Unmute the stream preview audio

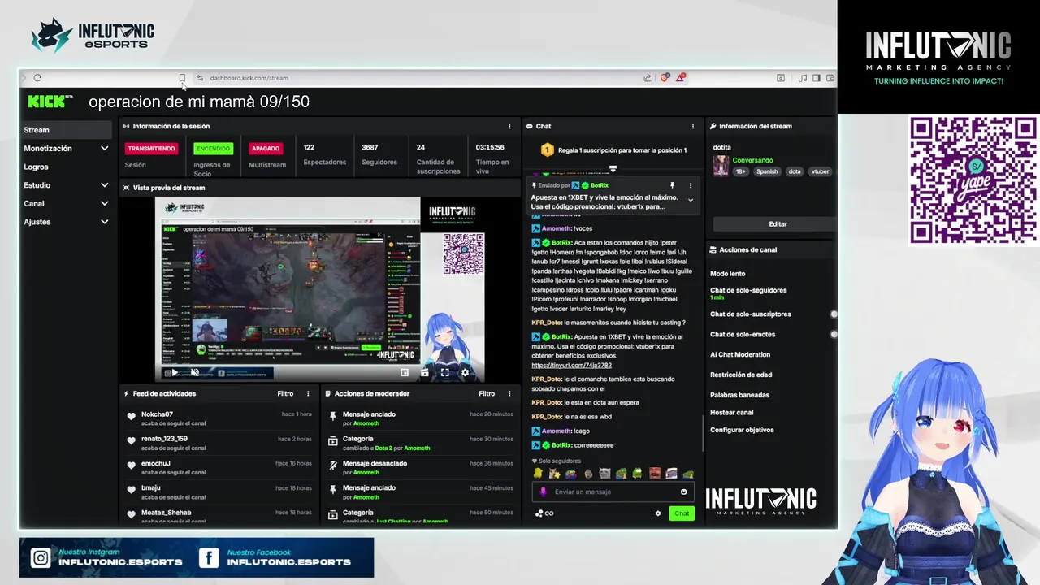[x=194, y=373]
